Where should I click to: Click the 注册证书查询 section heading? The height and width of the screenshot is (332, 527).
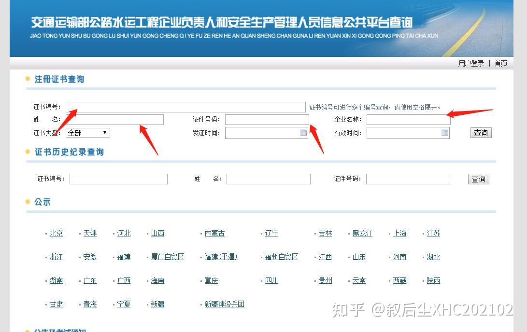point(59,79)
